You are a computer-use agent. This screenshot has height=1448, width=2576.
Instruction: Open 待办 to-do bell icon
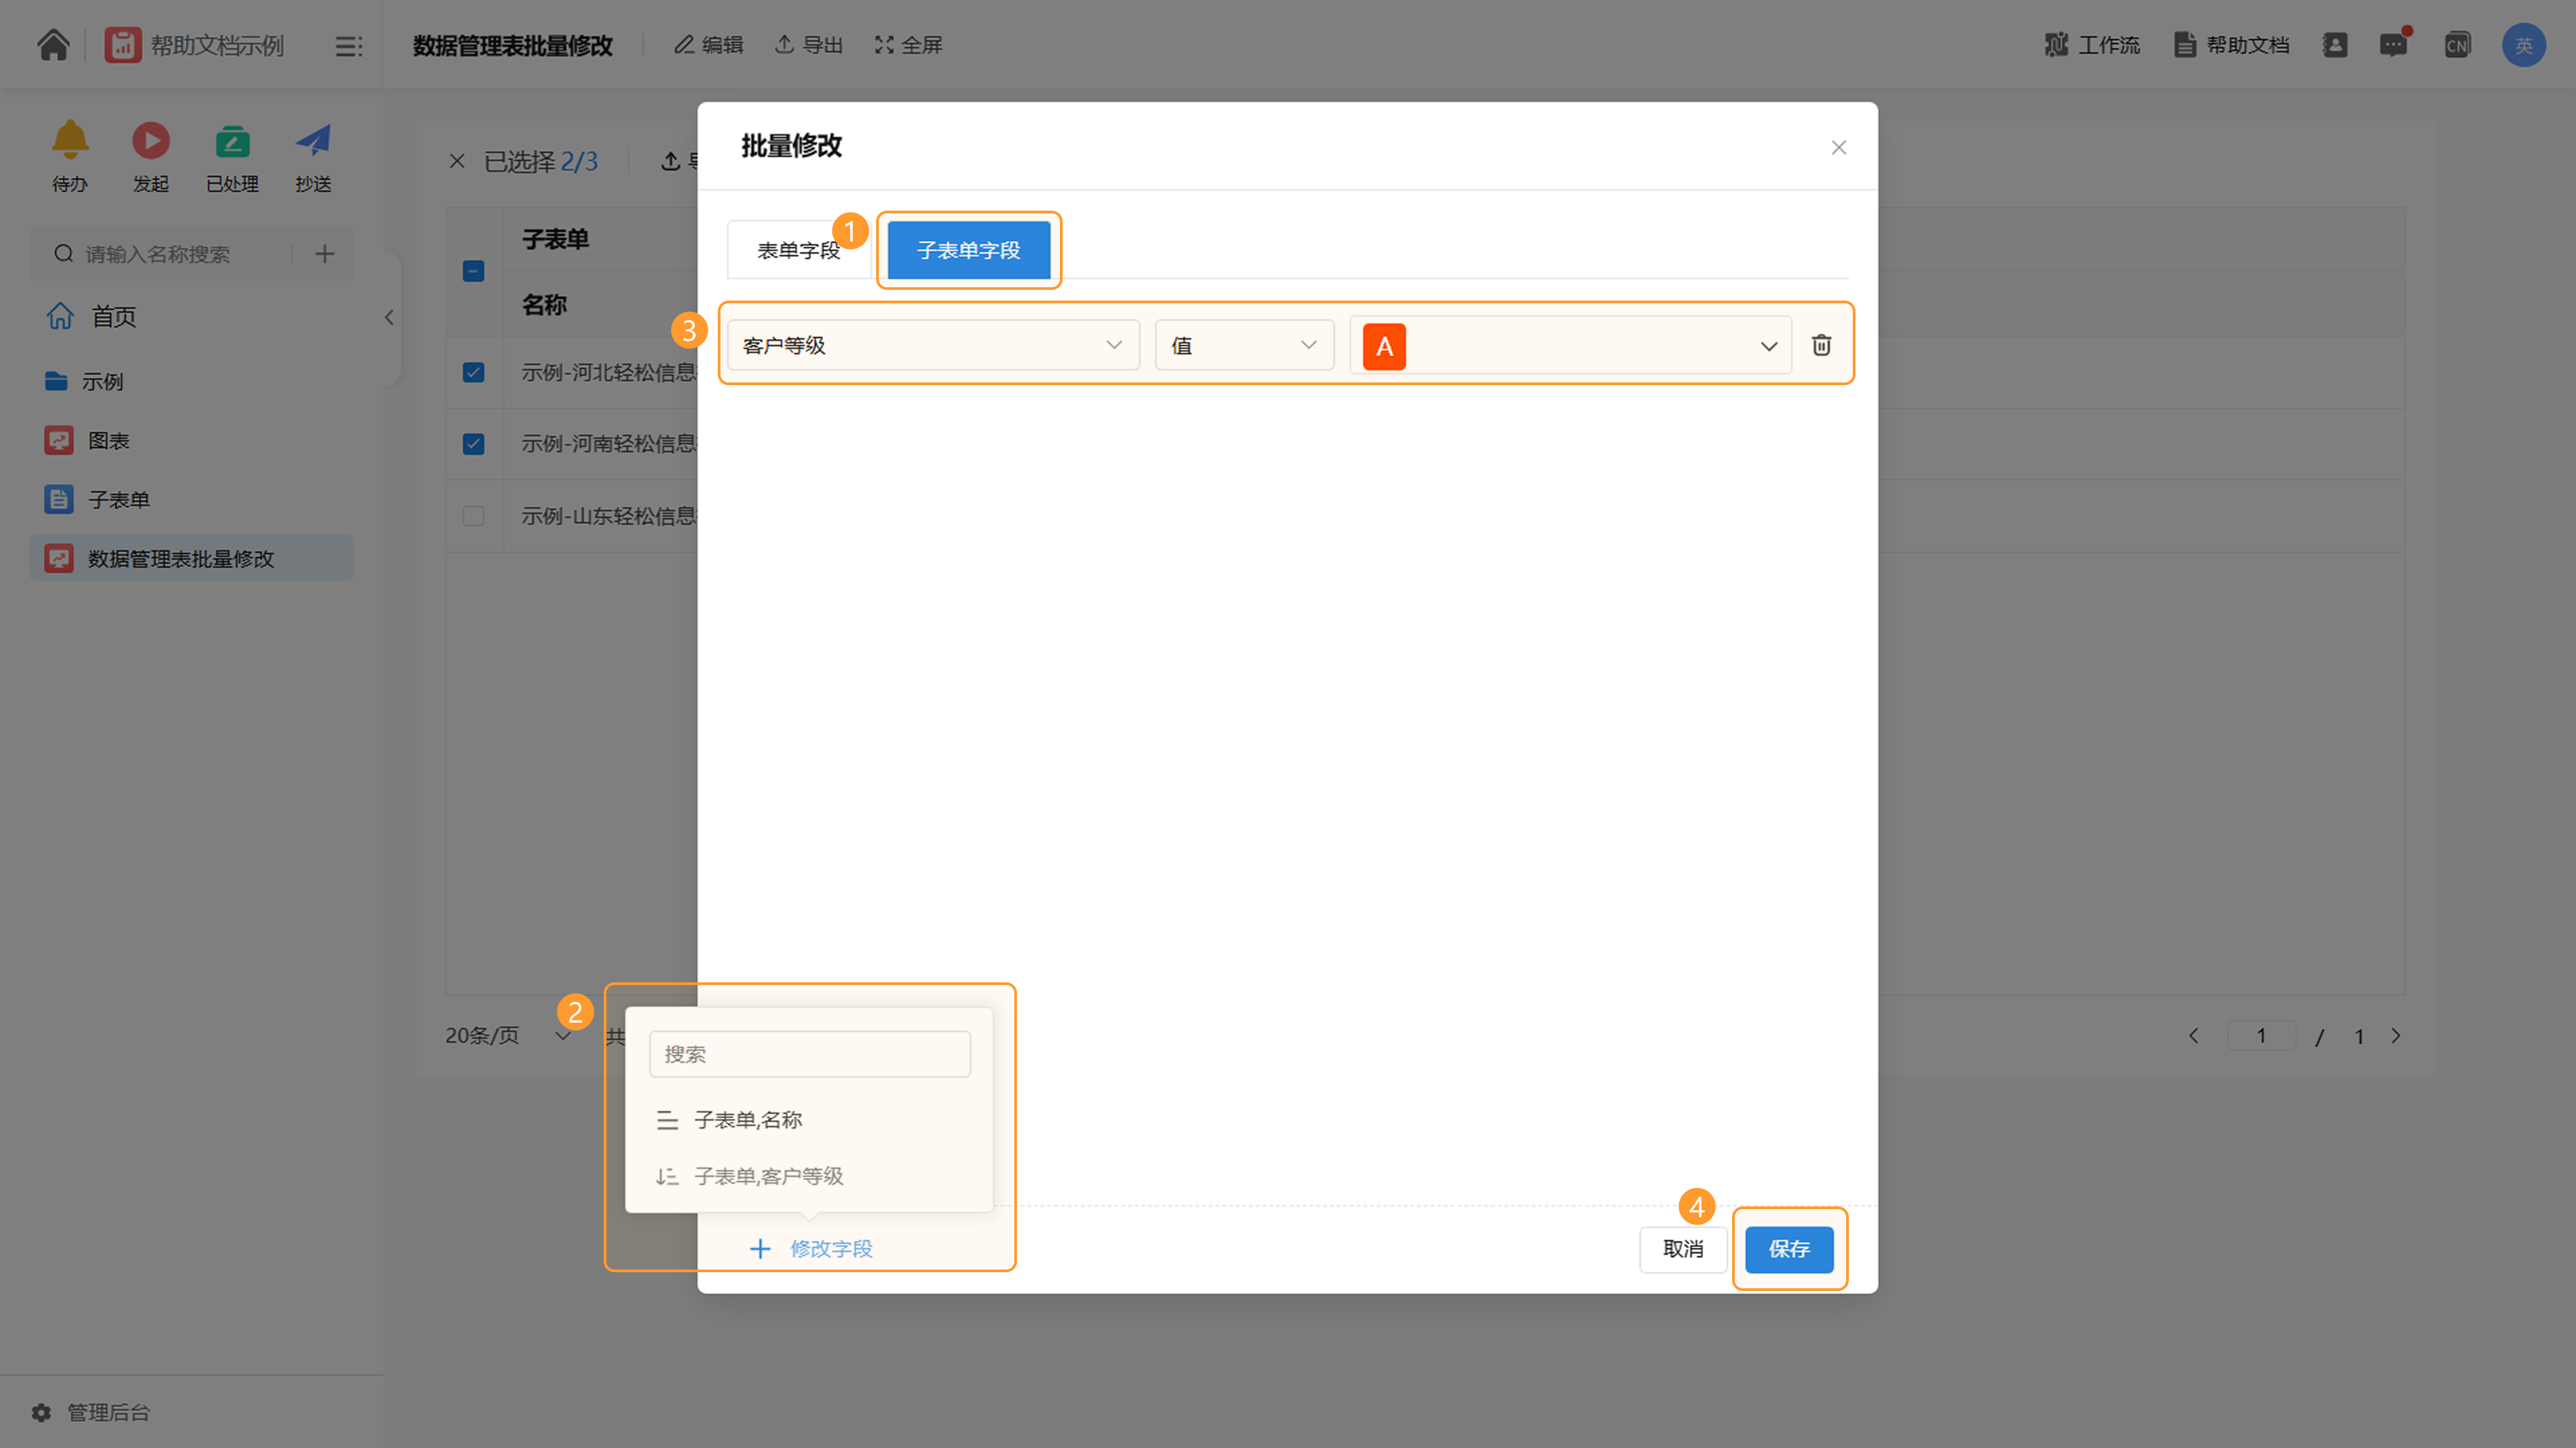(x=70, y=156)
